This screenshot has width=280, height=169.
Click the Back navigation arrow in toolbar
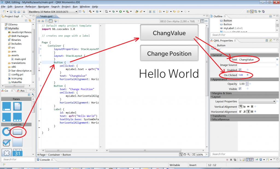178,12
